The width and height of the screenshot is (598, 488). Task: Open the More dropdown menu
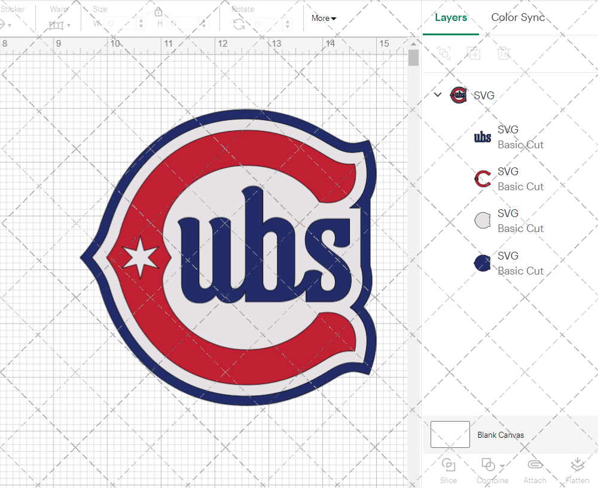[324, 19]
